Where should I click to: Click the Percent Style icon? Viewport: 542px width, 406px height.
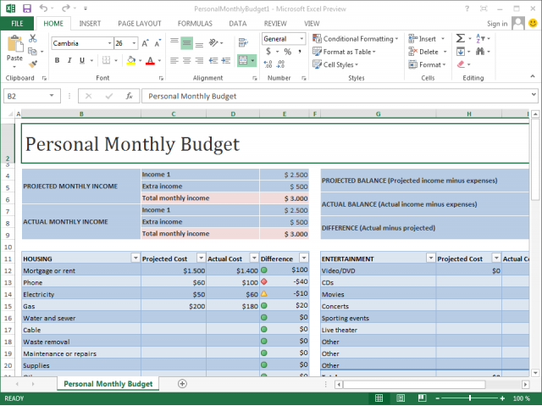(287, 52)
